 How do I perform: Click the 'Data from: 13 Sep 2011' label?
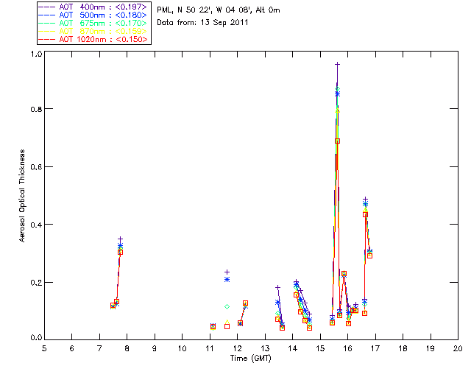point(202,23)
